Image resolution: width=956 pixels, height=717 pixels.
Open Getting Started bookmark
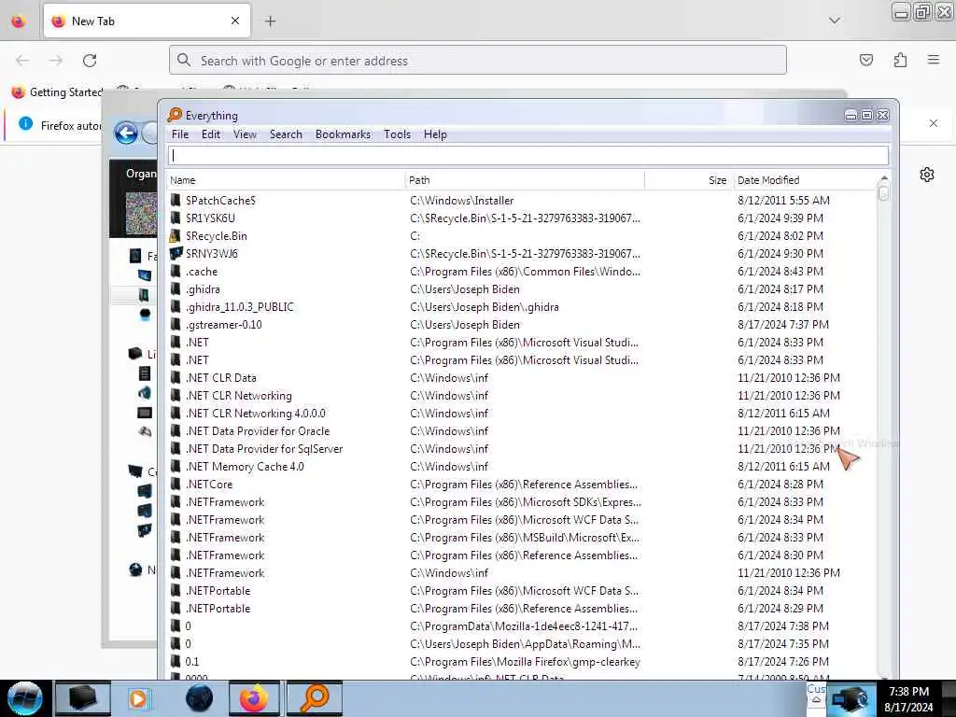57,92
